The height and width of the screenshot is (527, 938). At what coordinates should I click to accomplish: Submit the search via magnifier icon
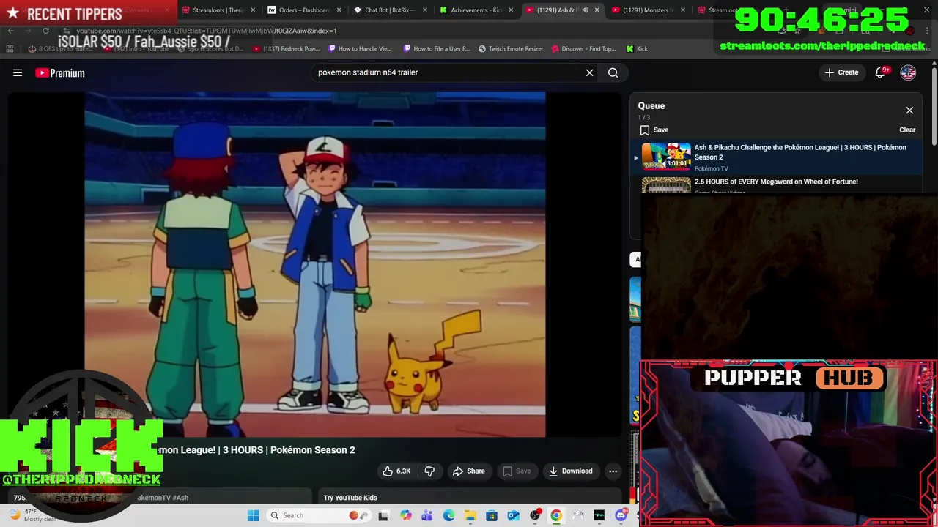click(613, 72)
